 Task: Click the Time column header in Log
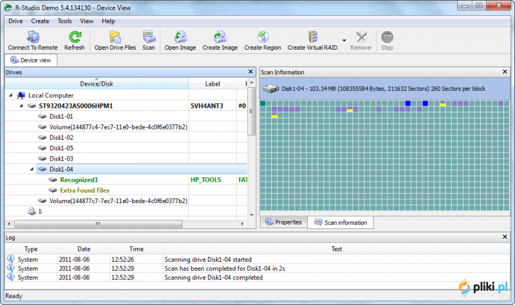136,249
